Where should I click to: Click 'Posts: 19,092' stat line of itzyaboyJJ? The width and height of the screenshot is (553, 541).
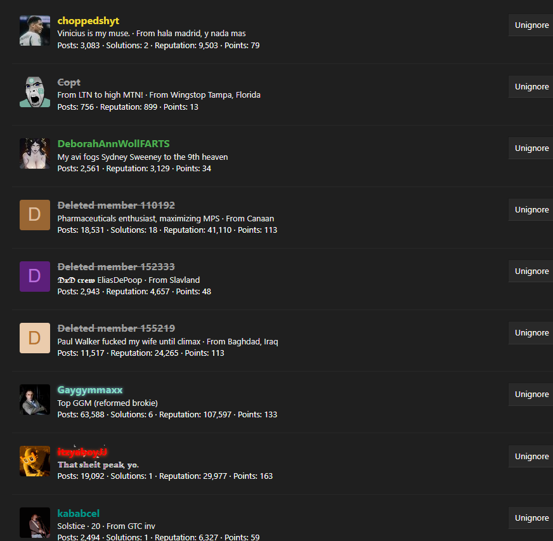[x=165, y=476]
